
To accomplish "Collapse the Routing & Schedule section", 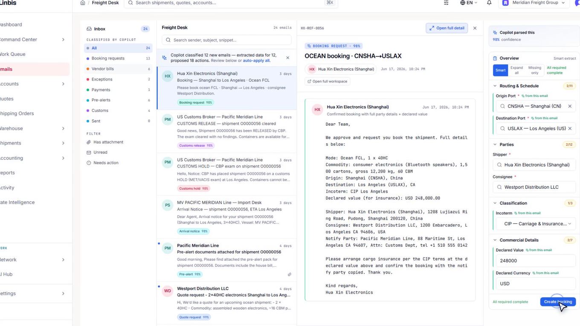I will [495, 86].
